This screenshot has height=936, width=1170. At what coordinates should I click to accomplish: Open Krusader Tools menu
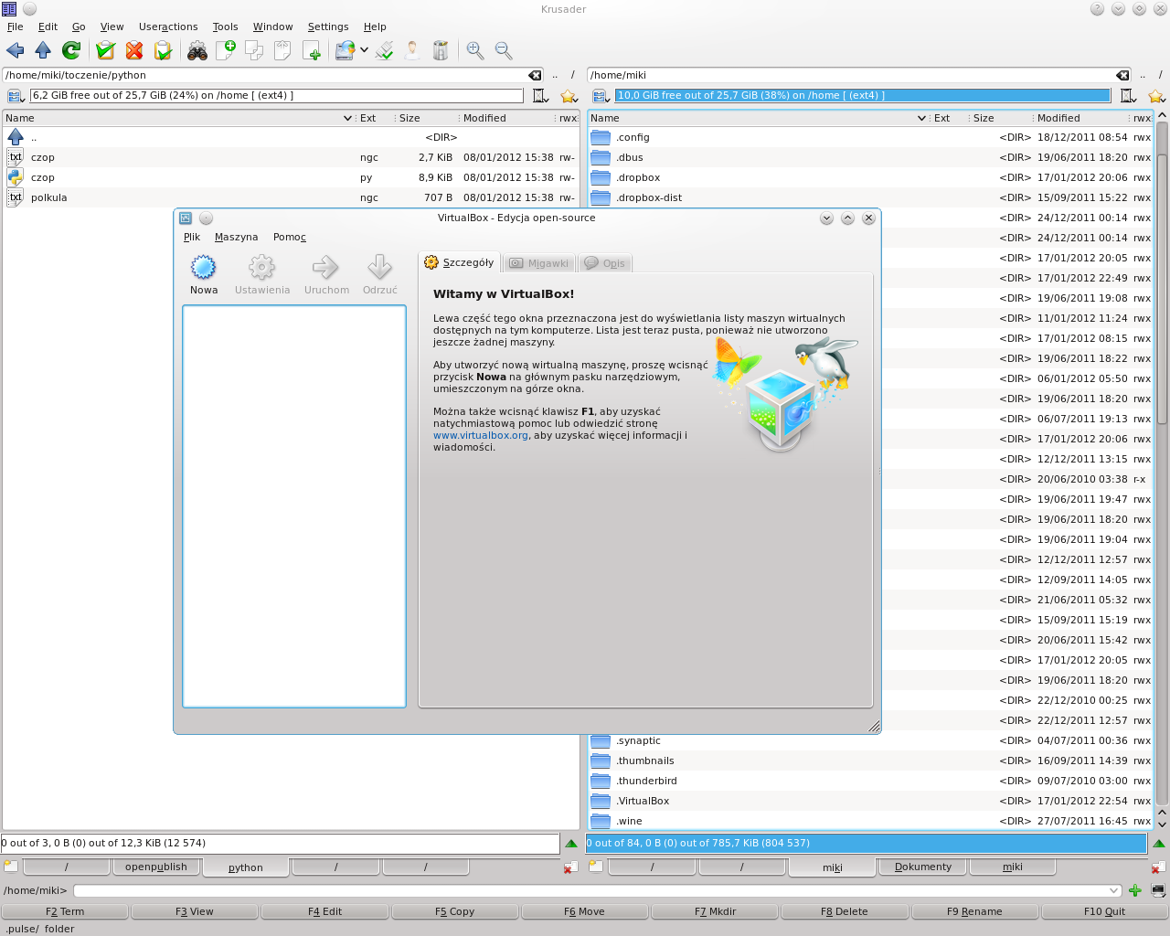pyautogui.click(x=225, y=27)
